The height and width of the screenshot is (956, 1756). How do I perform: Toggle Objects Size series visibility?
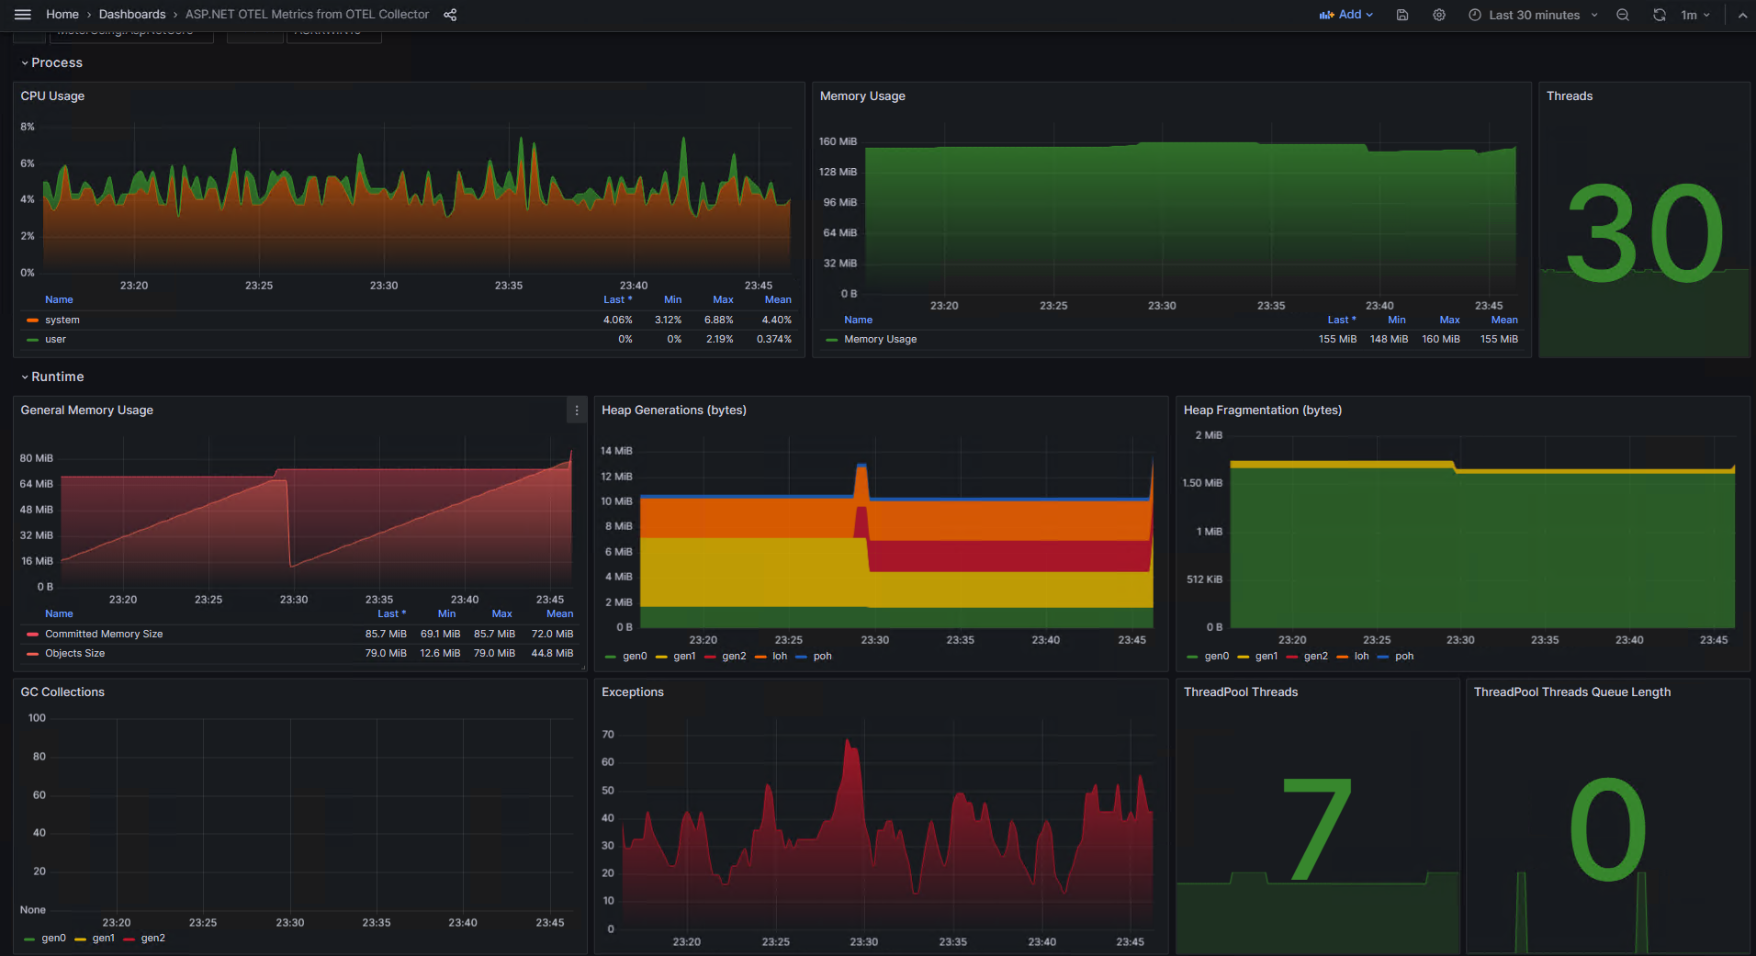(x=75, y=653)
